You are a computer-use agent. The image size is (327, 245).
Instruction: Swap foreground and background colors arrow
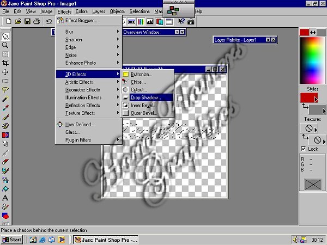tap(313, 32)
